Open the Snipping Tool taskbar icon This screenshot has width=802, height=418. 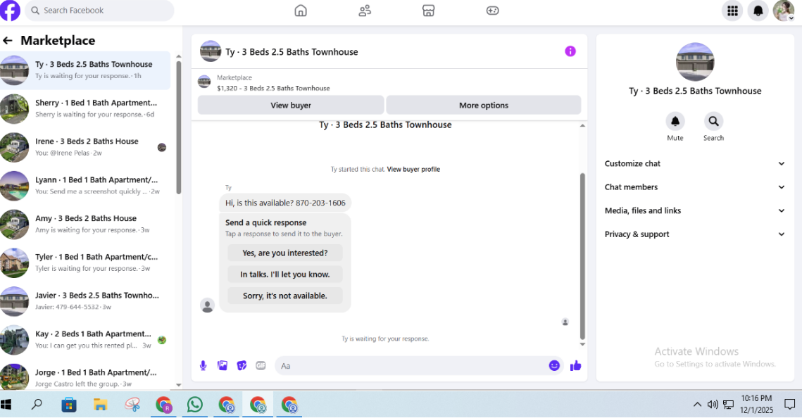pos(132,405)
